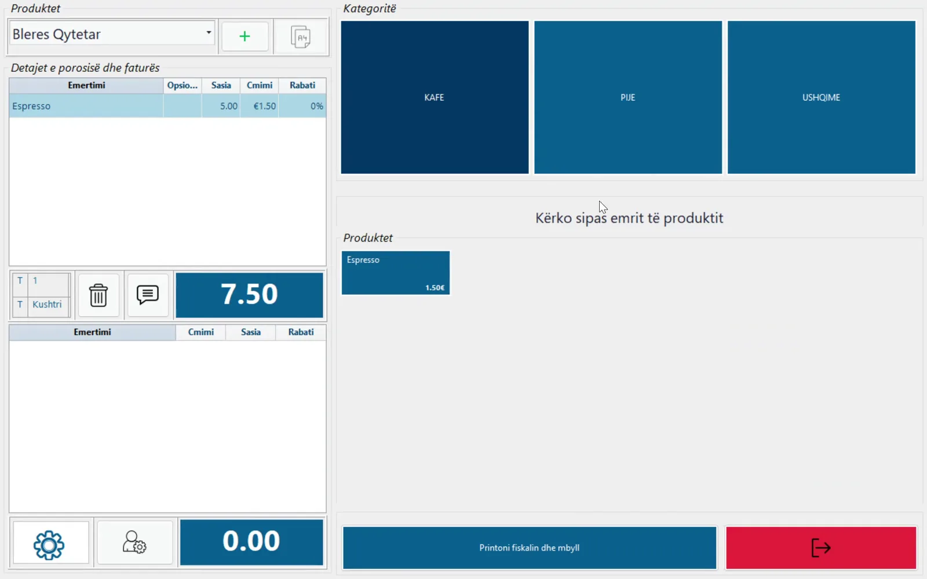This screenshot has width=927, height=579.
Task: Click Emertimi header in lower table
Action: click(92, 332)
